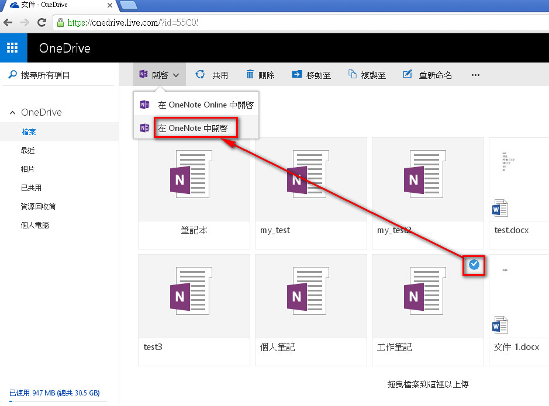549x406 pixels.
Task: Click the 筆記本 file name
Action: coord(194,230)
